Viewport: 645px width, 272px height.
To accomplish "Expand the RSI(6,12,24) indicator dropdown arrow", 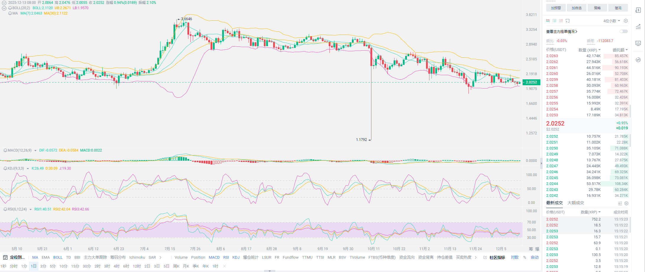I will point(30,209).
